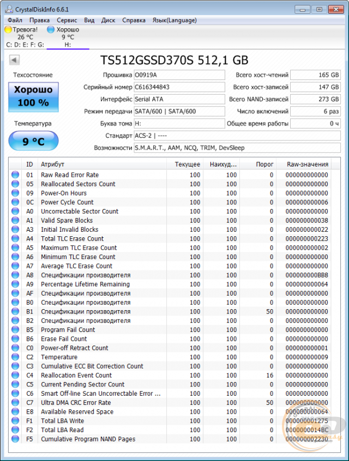Click the Хорошо 100 % health status button

pyautogui.click(x=33, y=97)
